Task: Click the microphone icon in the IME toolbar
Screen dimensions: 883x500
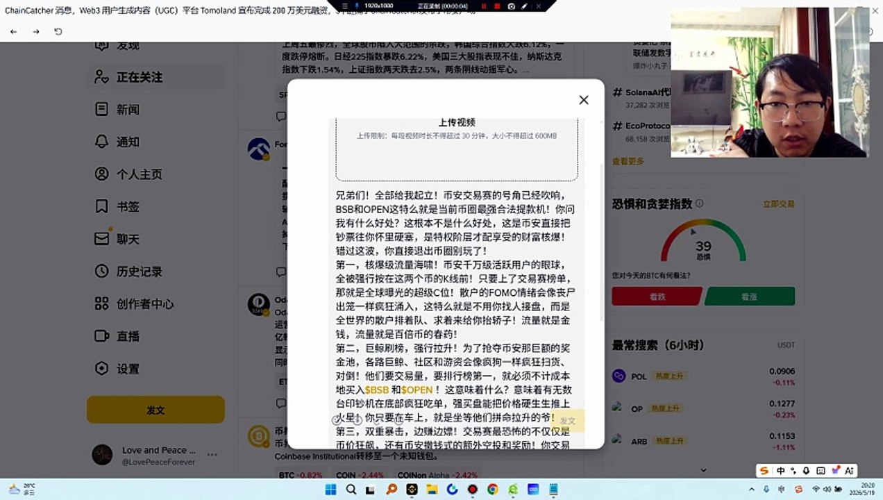Action: pos(806,471)
